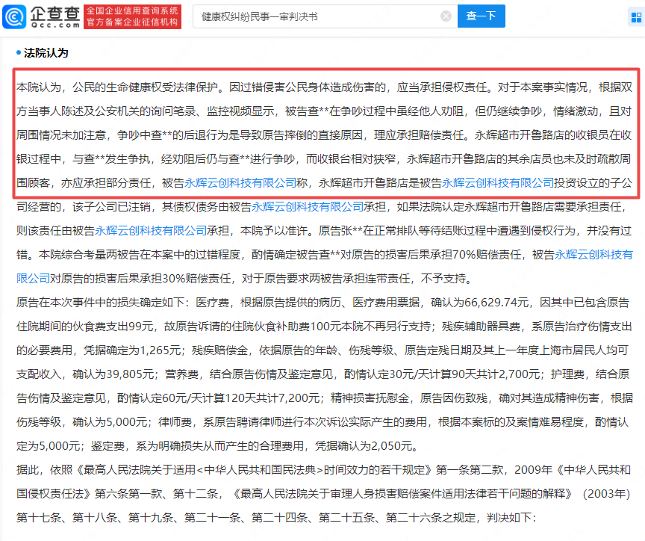Click the text 判决如下
Image resolution: width=645 pixels, height=541 pixels.
click(509, 518)
